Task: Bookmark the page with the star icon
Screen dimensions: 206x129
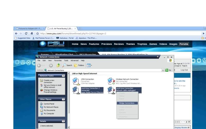Action: pyautogui.click(x=37, y=34)
